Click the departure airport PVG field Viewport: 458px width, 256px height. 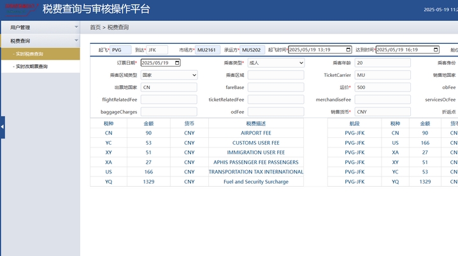pos(120,50)
